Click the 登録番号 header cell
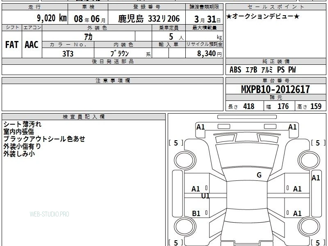328x246 pixels. pyautogui.click(x=147, y=7)
